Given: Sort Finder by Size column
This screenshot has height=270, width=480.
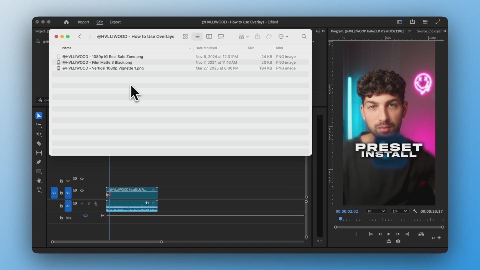Looking at the screenshot, I should click(x=251, y=48).
